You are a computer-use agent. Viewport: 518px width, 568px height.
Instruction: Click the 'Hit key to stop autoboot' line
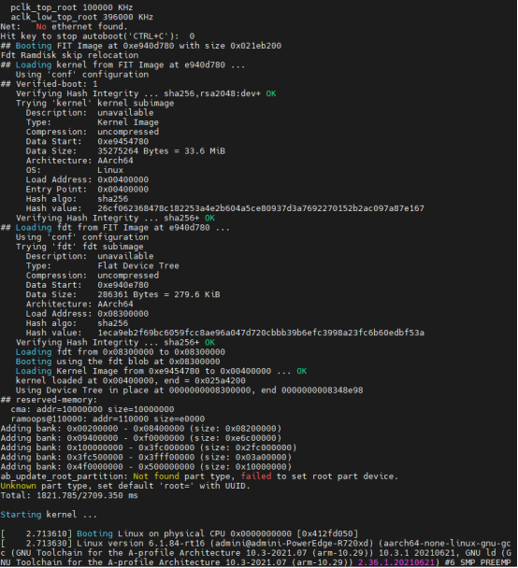(98, 36)
